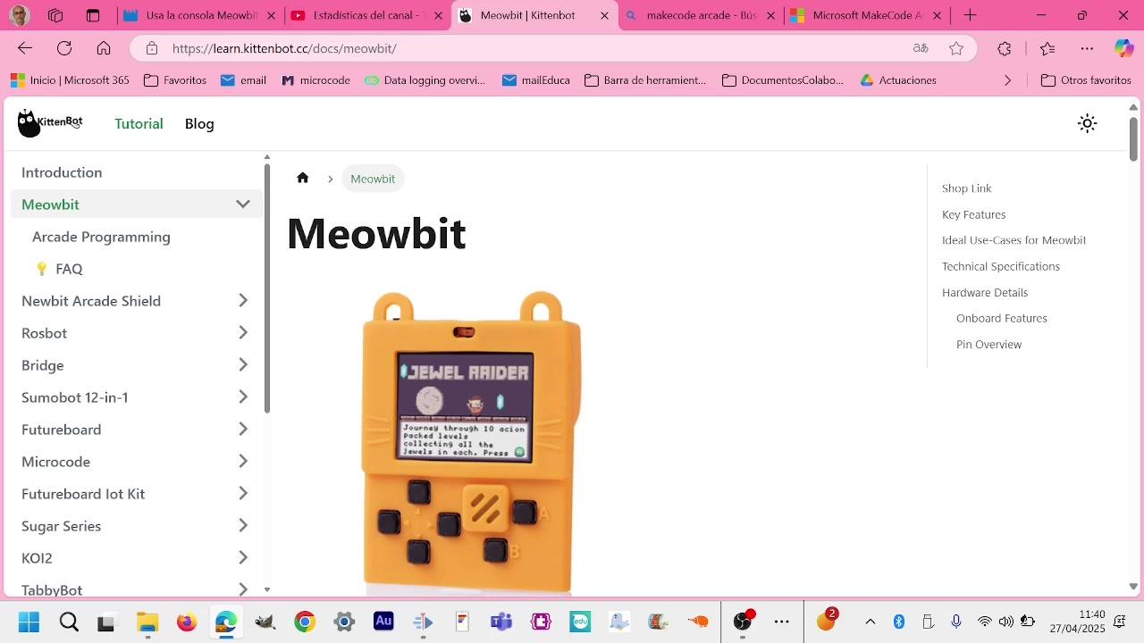Go back to the previous page
1144x643 pixels.
(25, 48)
